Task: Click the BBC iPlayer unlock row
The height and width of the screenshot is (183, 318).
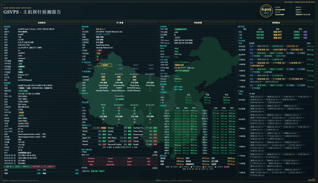Action: (x=120, y=138)
